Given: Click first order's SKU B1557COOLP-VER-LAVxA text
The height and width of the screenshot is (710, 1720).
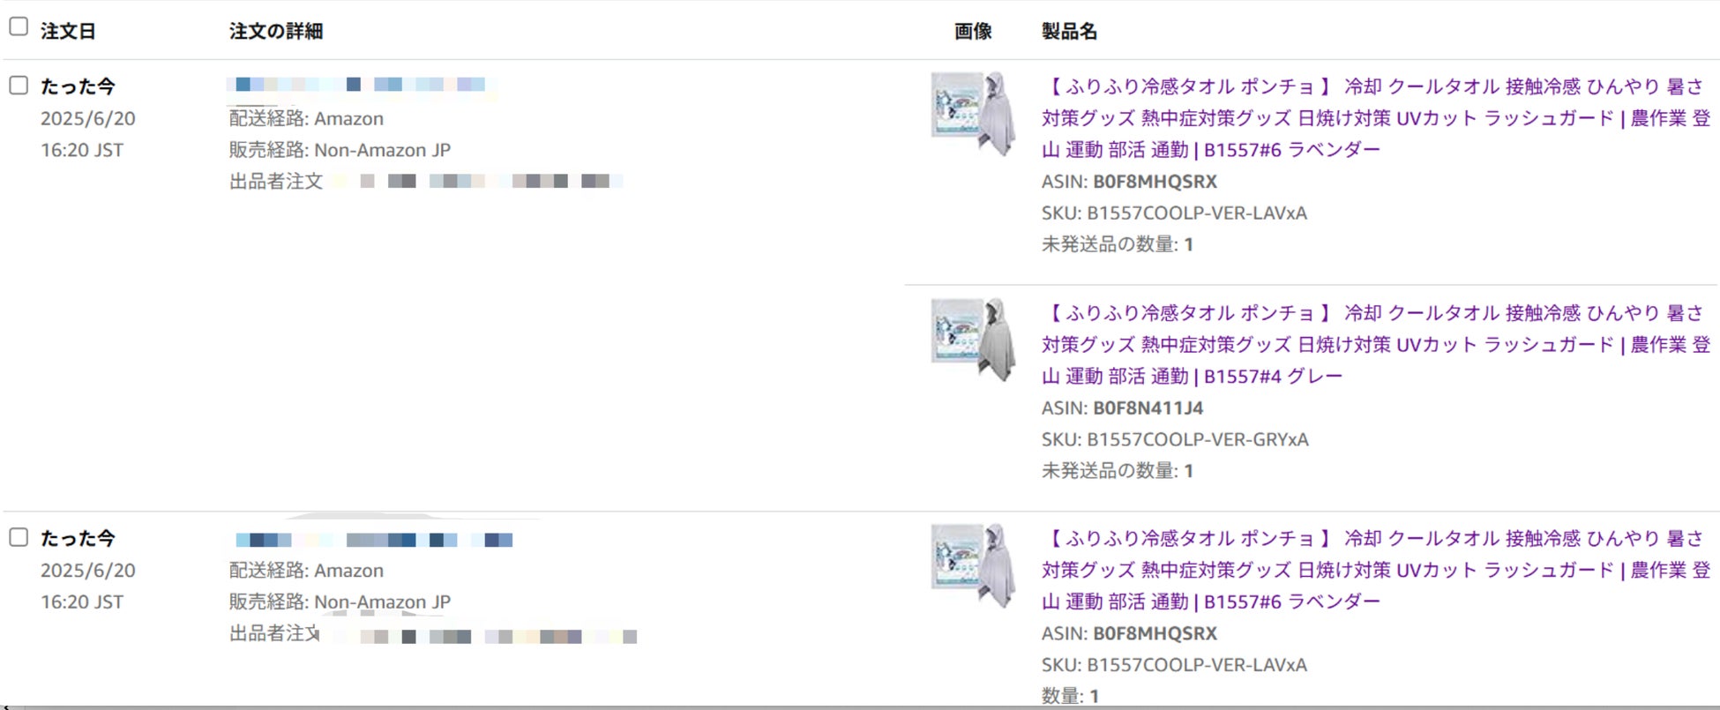Looking at the screenshot, I should click(1174, 213).
